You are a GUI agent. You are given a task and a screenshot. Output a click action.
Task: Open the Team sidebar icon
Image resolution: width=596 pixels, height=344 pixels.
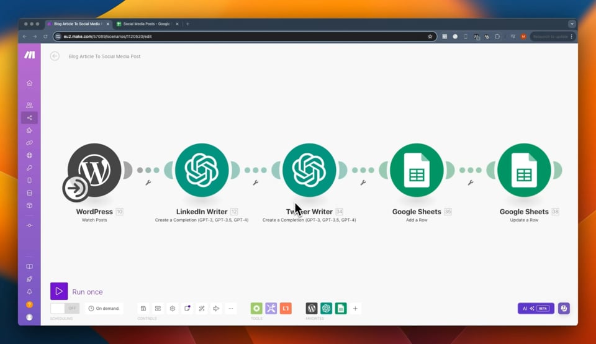pos(29,105)
